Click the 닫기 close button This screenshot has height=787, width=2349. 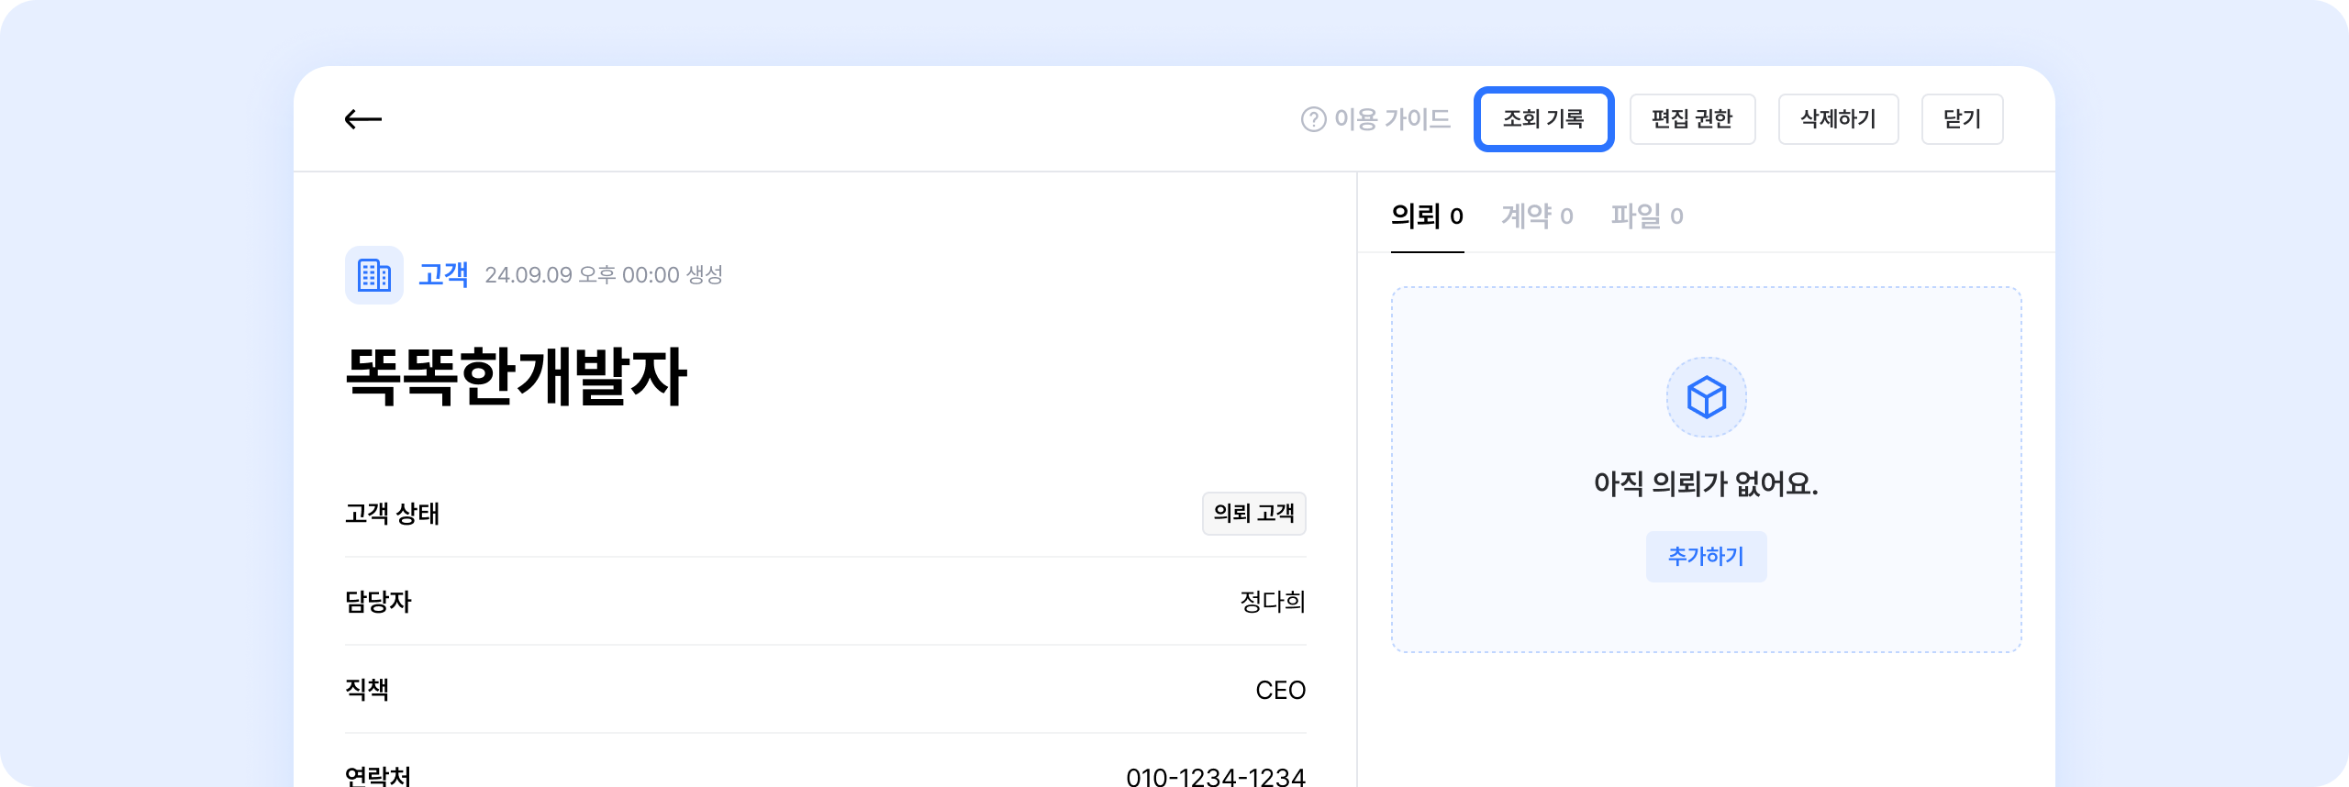click(1962, 119)
